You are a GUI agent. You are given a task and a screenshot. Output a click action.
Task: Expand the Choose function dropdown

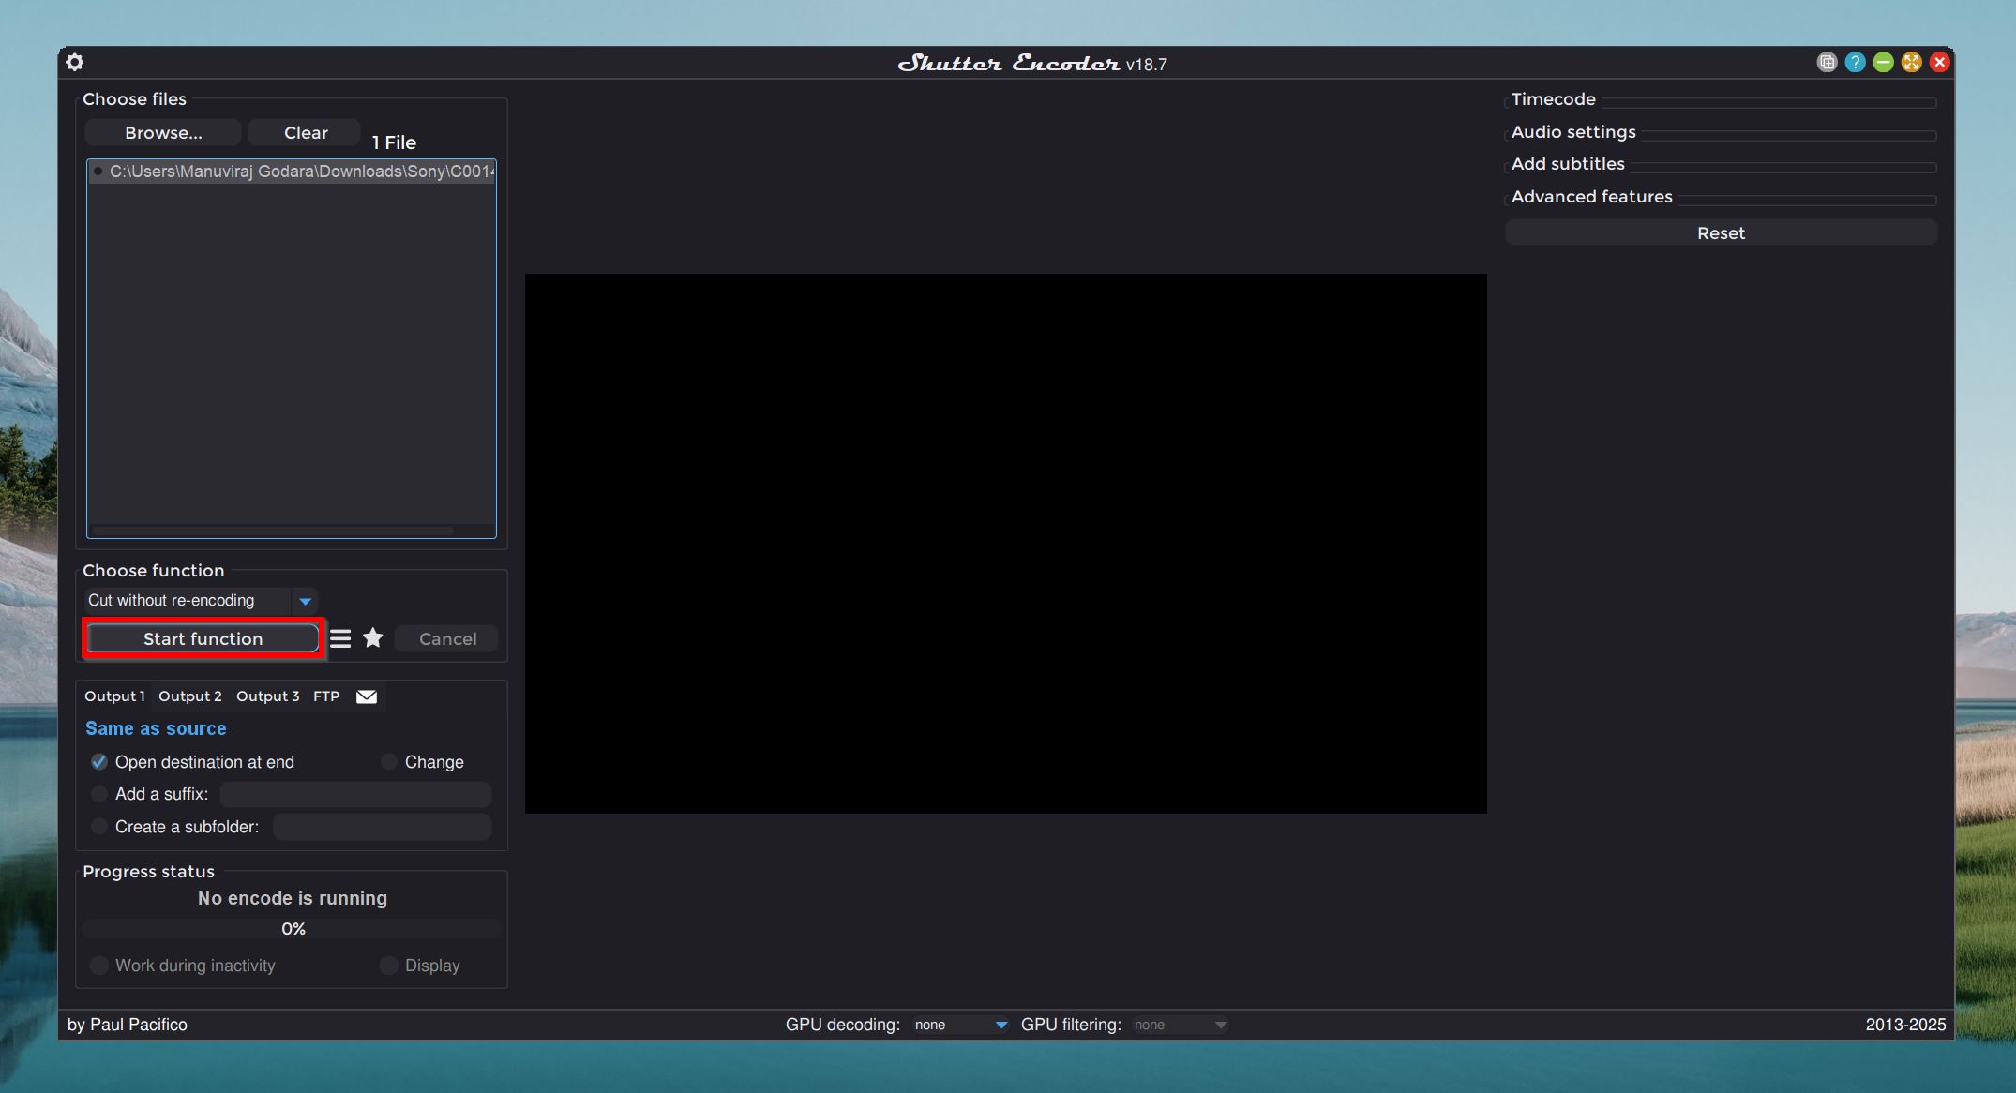click(307, 600)
